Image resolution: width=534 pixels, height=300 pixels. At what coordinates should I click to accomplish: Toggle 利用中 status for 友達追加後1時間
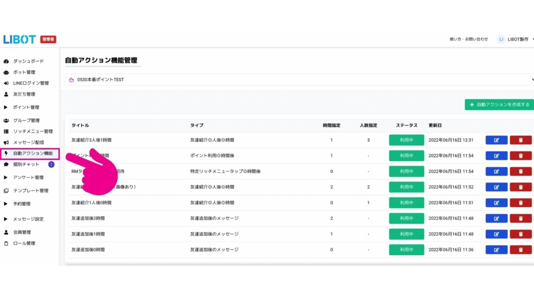point(406,234)
